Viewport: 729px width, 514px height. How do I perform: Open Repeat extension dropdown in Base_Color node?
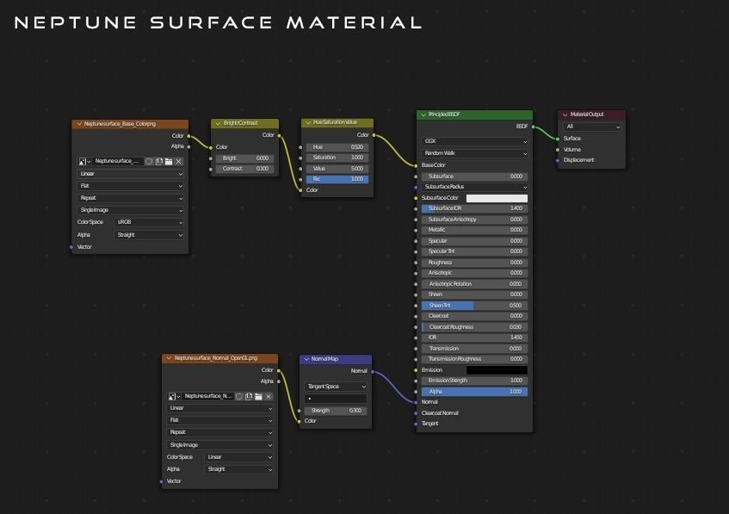[x=130, y=198]
